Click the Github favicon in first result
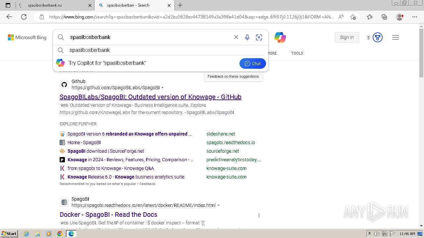 pos(64,85)
